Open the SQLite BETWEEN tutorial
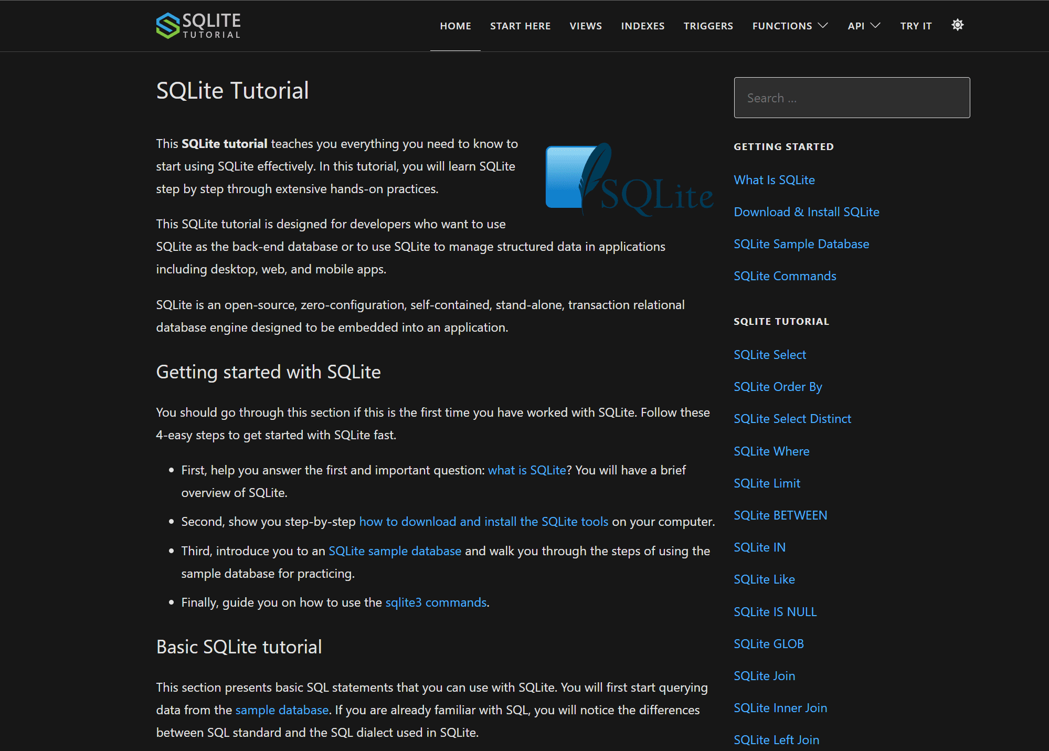Viewport: 1049px width, 751px height. tap(780, 515)
